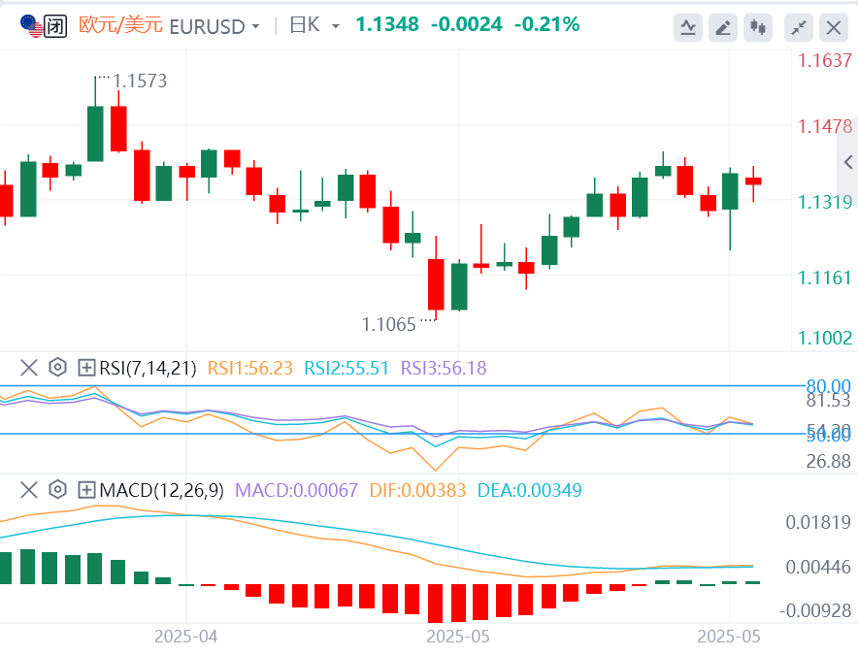858x655 pixels.
Task: Click the RSI(7,14,21) label
Action: [x=148, y=369]
